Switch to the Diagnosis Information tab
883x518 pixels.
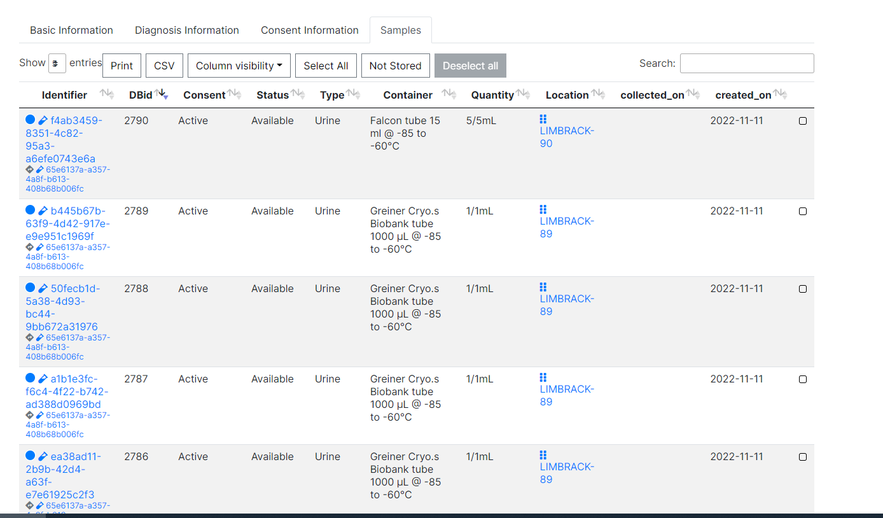tap(186, 30)
